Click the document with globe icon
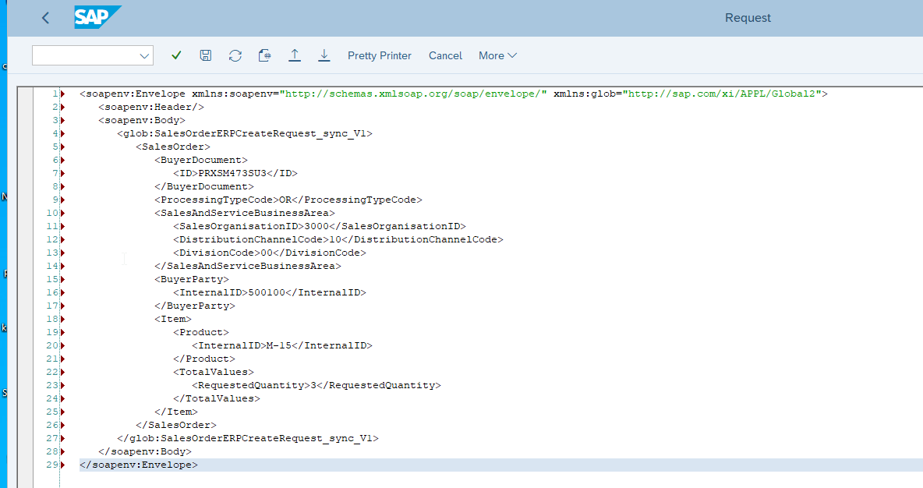This screenshot has width=923, height=488. point(265,55)
